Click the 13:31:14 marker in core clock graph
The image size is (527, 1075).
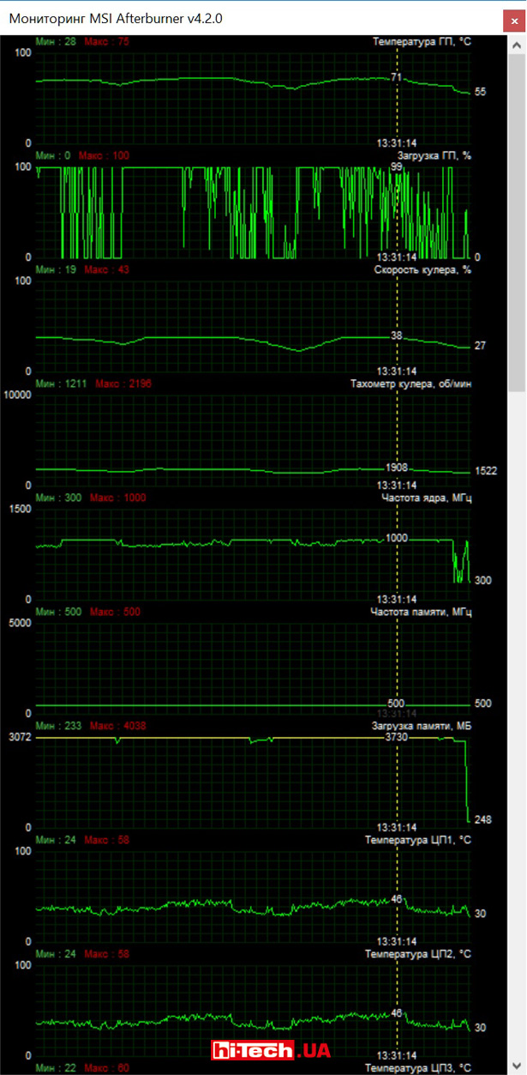coord(397,599)
